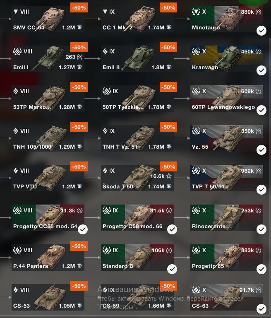Click the credits icon on CS-59 price
271x318 pixels.
click(x=169, y=306)
